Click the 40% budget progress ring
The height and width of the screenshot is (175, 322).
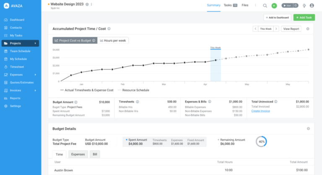(262, 142)
